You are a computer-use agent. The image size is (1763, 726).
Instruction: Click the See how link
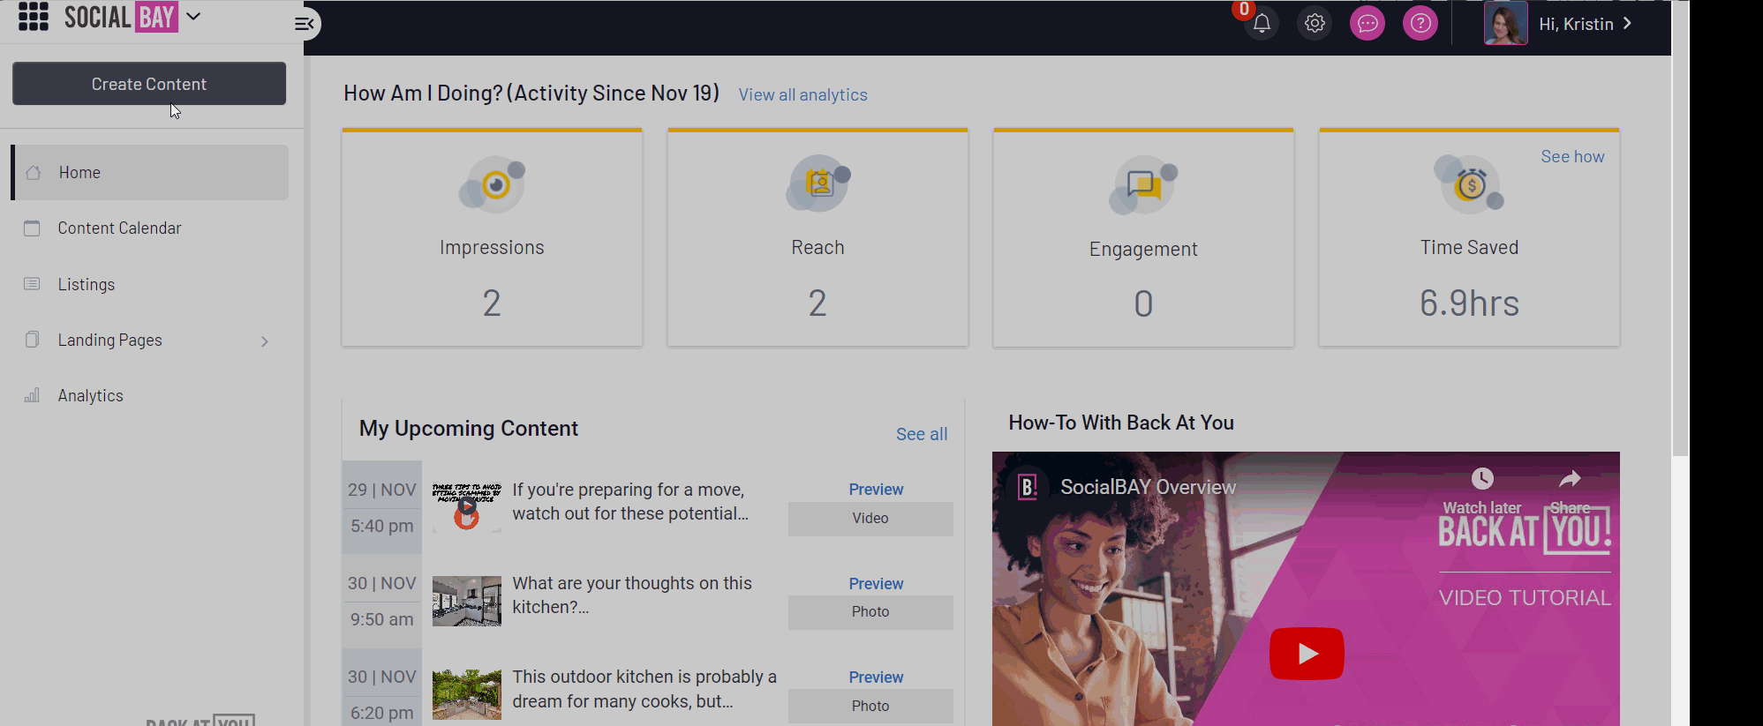point(1572,157)
